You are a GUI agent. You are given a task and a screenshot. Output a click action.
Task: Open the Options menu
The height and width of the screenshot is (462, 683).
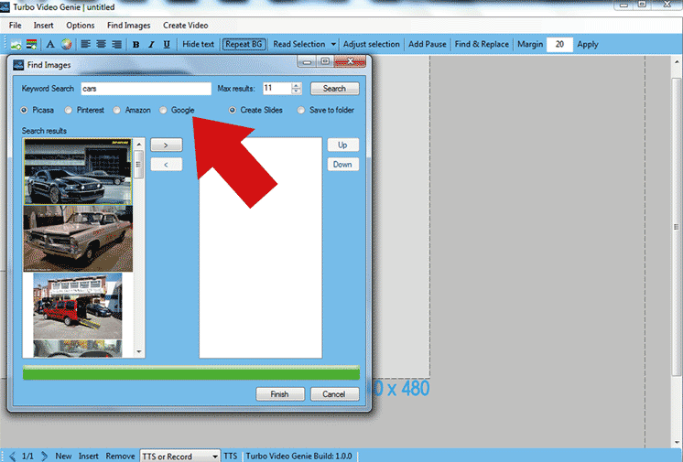coord(81,26)
